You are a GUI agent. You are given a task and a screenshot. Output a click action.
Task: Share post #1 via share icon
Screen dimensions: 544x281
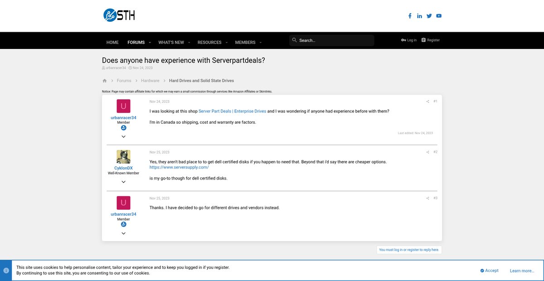click(x=427, y=102)
